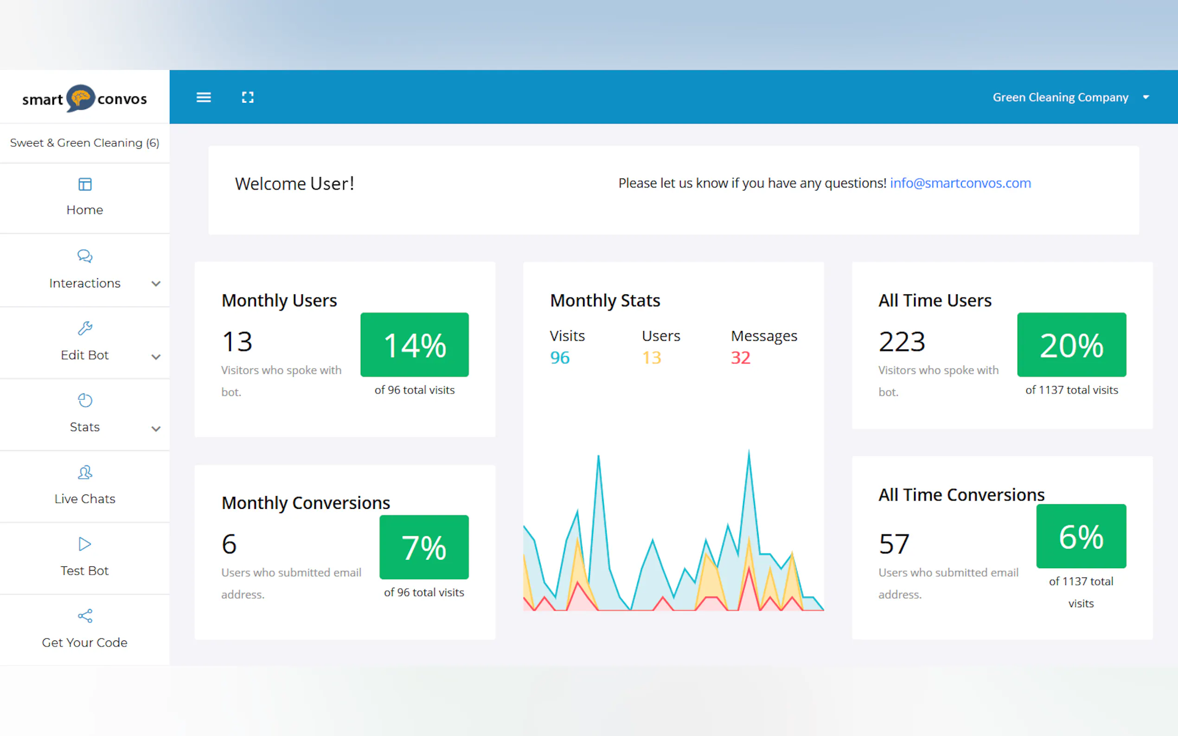Click the Stats pie chart icon
The image size is (1178, 736).
(x=85, y=400)
